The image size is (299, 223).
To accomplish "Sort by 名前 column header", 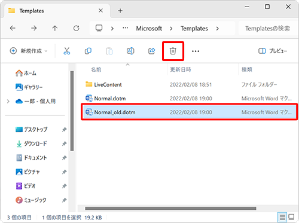I will coord(96,69).
